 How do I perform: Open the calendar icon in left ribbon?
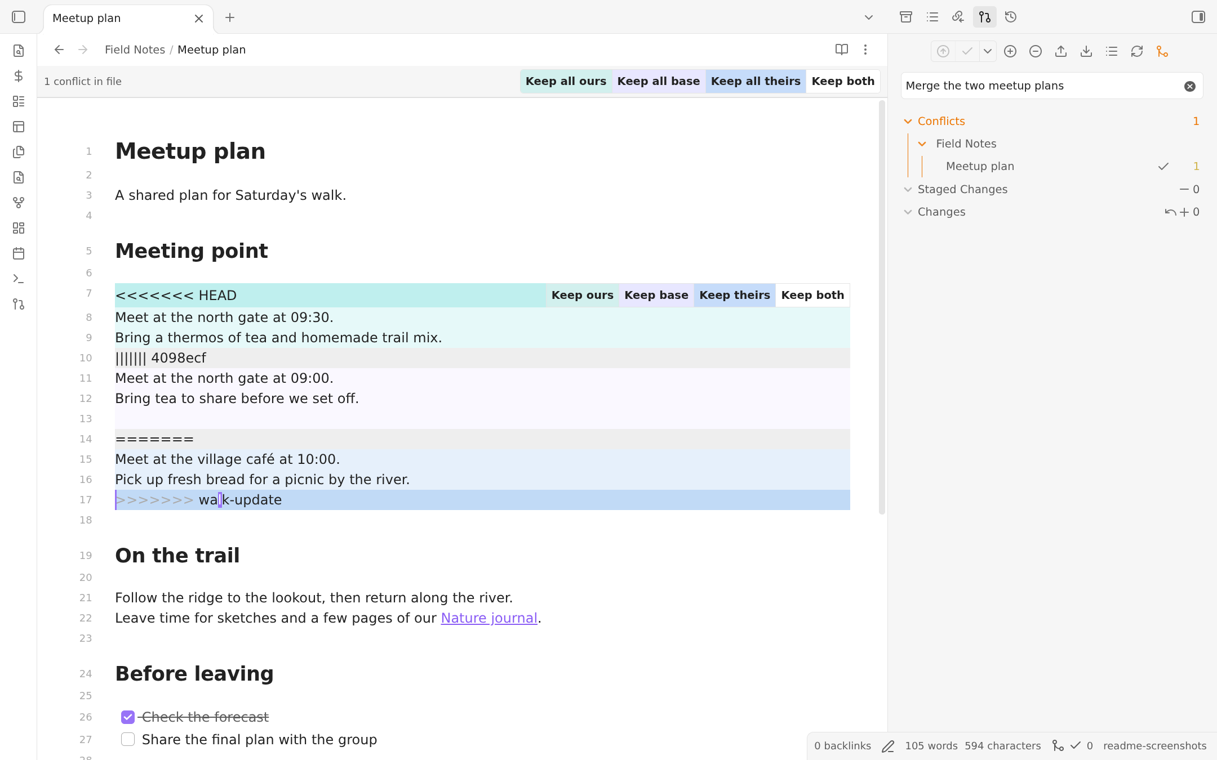pos(19,253)
